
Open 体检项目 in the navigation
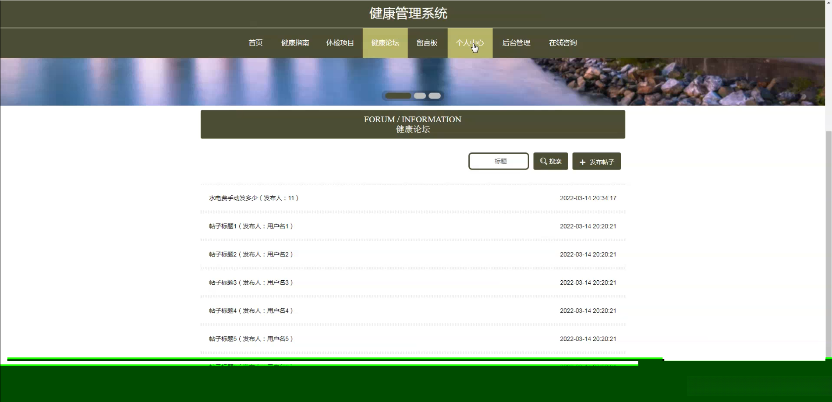click(x=340, y=43)
